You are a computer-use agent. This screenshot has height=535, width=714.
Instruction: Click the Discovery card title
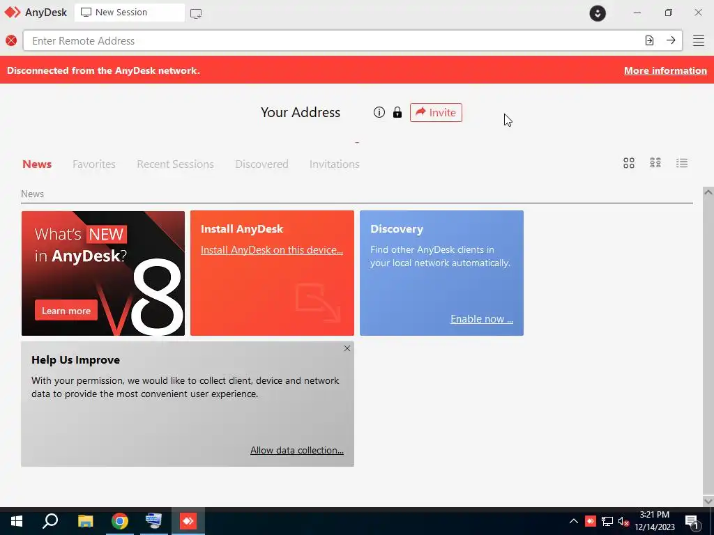(x=397, y=228)
